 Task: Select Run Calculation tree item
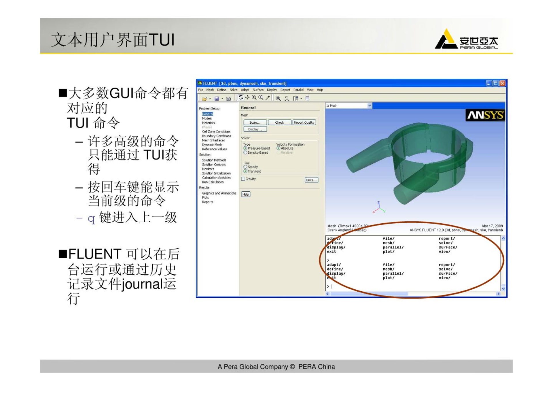coord(213,182)
